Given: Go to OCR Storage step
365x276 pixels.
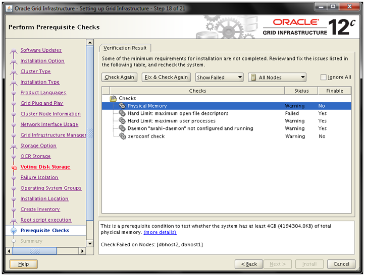Looking at the screenshot, I should click(x=36, y=156).
